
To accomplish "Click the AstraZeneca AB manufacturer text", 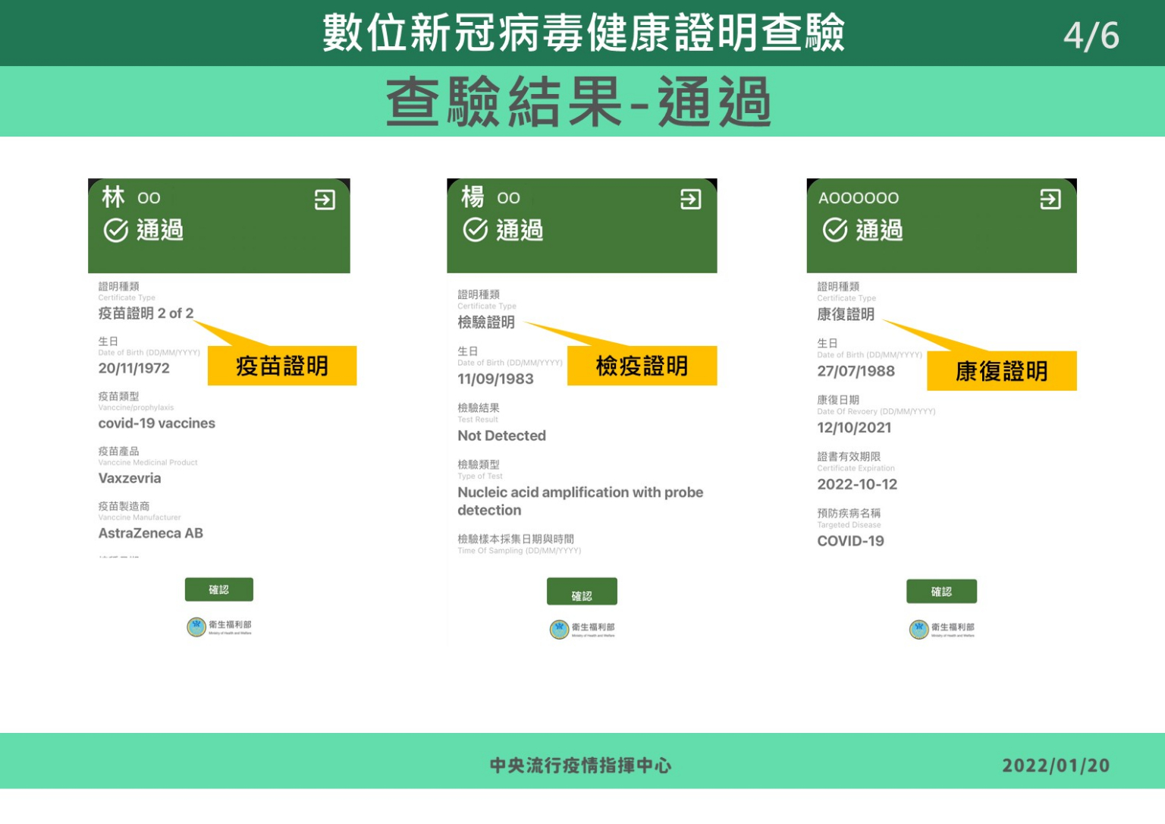I will (x=151, y=533).
